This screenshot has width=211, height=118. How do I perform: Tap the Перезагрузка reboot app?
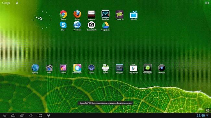tap(148, 68)
